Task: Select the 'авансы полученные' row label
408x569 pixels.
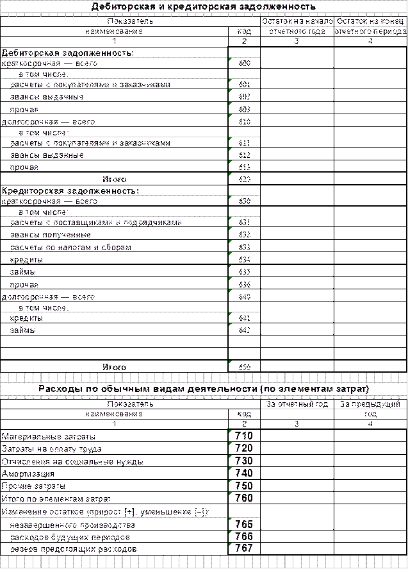Action: [51, 235]
